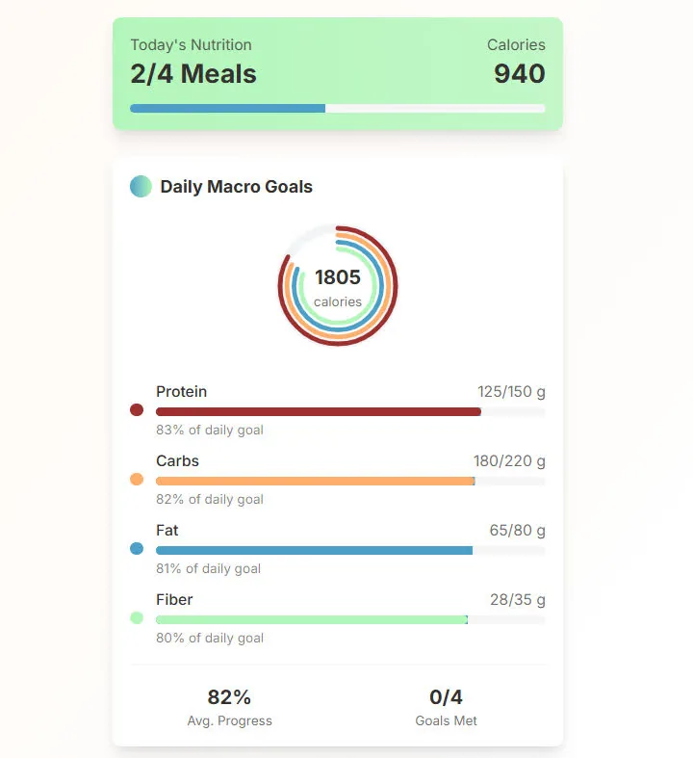The height and width of the screenshot is (758, 693).
Task: Click the blue Fat dot indicator
Action: 137,549
